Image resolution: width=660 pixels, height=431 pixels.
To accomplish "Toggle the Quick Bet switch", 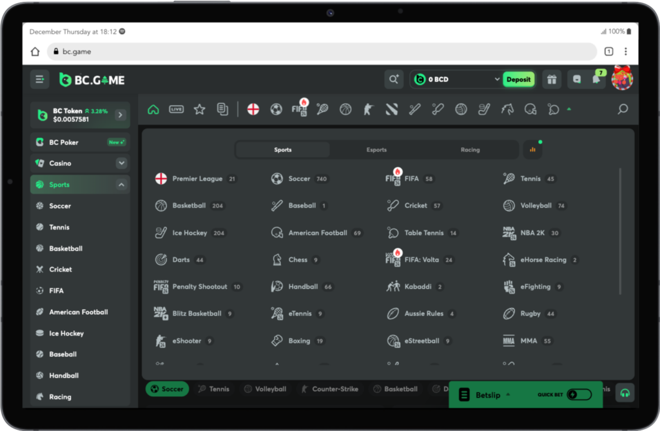I will (x=579, y=395).
